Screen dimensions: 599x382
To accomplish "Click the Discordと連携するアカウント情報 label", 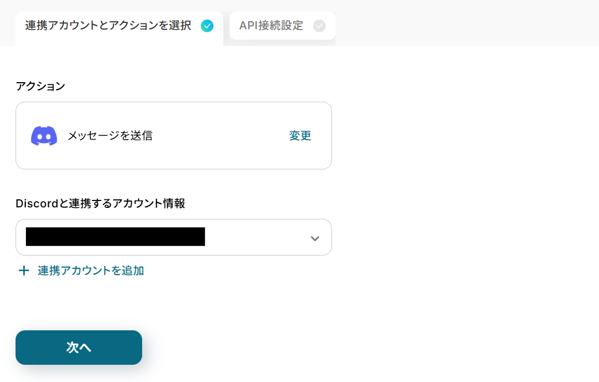I will tap(101, 203).
